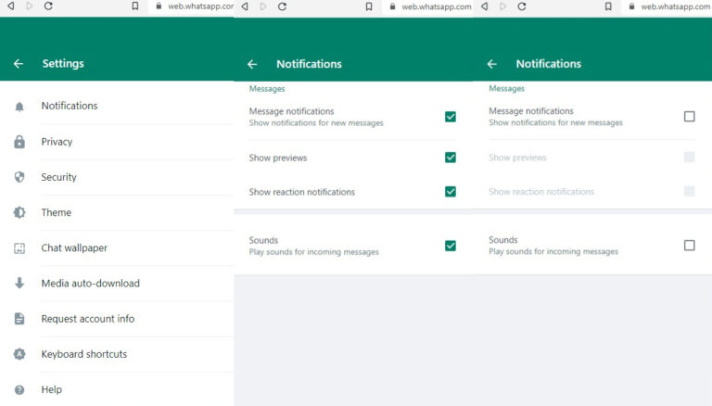Uncheck Show reaction notifications in middle panel
712x406 pixels.
point(451,192)
